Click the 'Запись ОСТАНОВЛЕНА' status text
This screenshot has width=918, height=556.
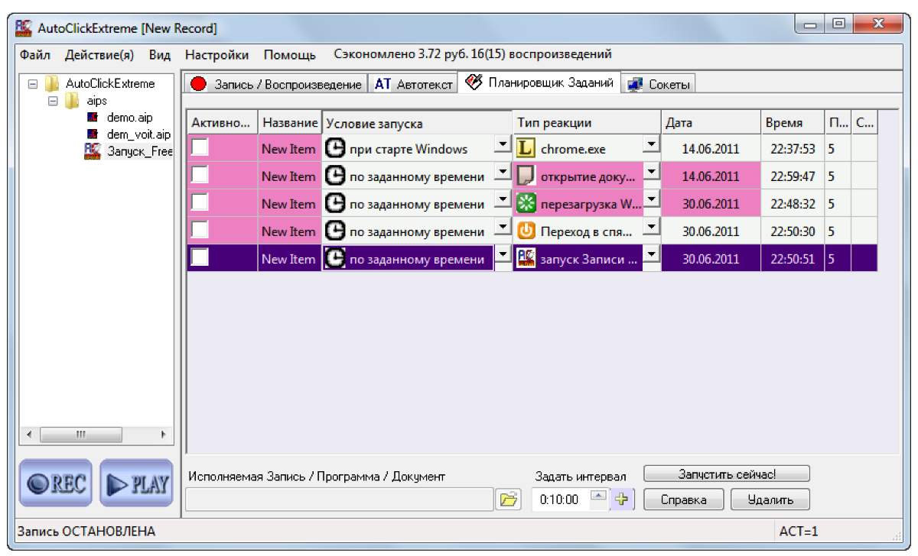(x=86, y=531)
